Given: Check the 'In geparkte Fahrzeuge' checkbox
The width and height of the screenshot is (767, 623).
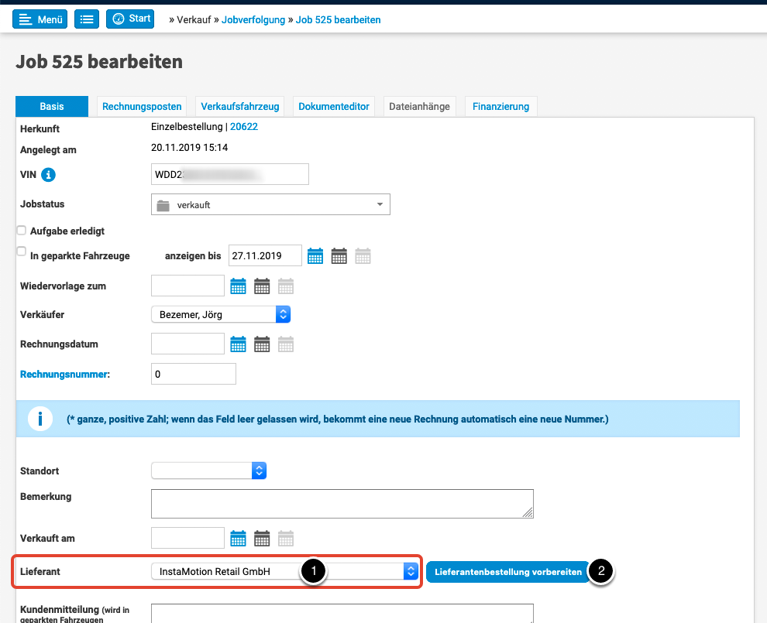Looking at the screenshot, I should pyautogui.click(x=22, y=252).
